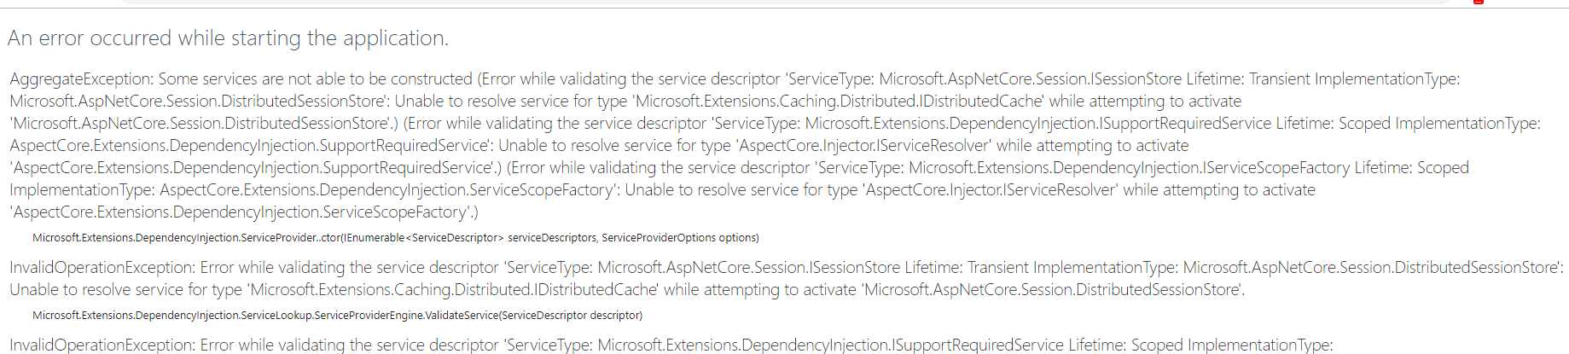The height and width of the screenshot is (354, 1569).
Task: Click the last "InvalidOperationException" label at the bottom
Action: point(102,345)
